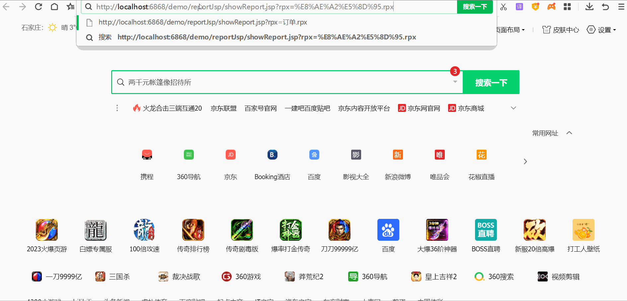Open 火龙合击三端互通20 hot link

pos(168,108)
